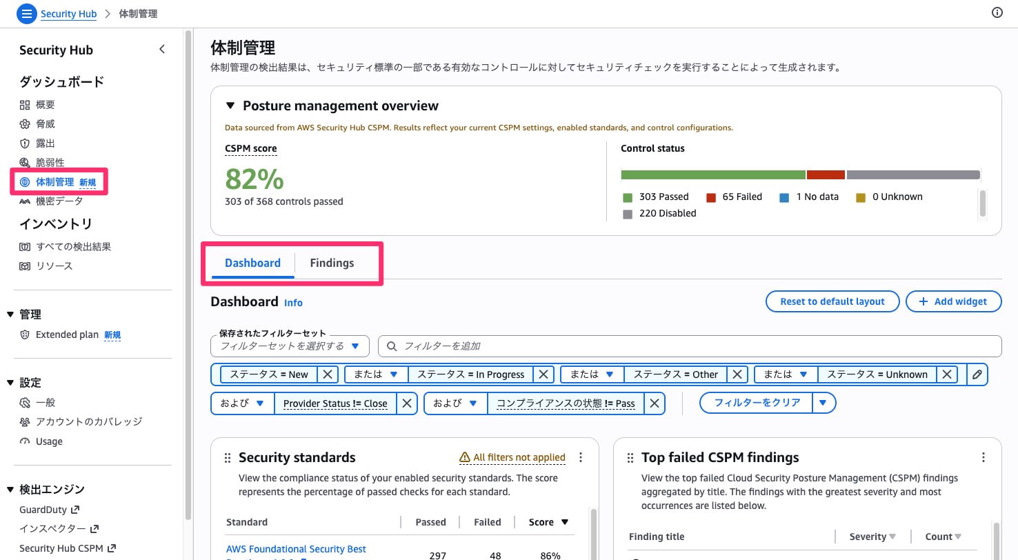Open Top failed CSPM findings options menu
Image resolution: width=1018 pixels, height=560 pixels.
984,457
